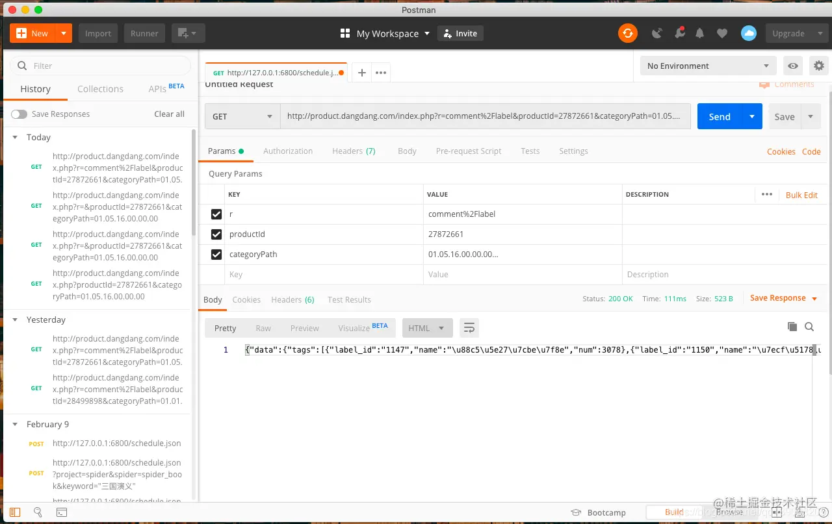Open the settings wrench icon in header
Viewport: 832px width, 524px height.
(x=679, y=33)
